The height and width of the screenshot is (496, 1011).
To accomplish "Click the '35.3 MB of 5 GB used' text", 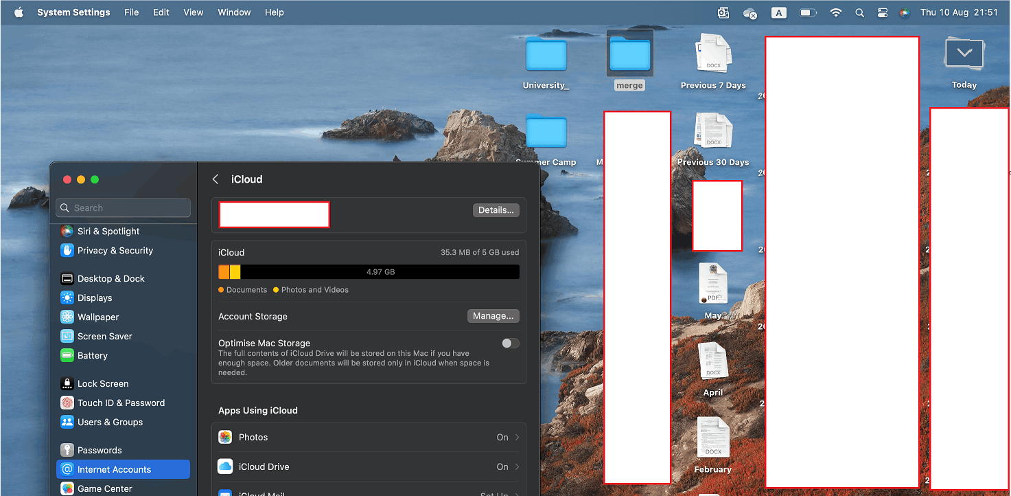I will [480, 253].
